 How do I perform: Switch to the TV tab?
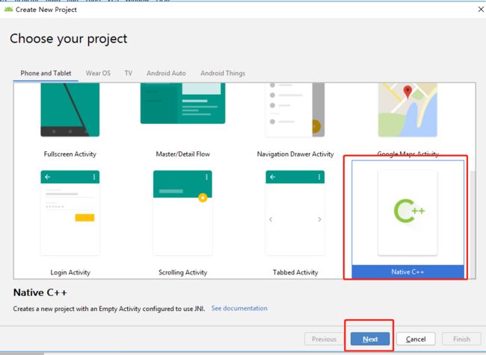129,73
